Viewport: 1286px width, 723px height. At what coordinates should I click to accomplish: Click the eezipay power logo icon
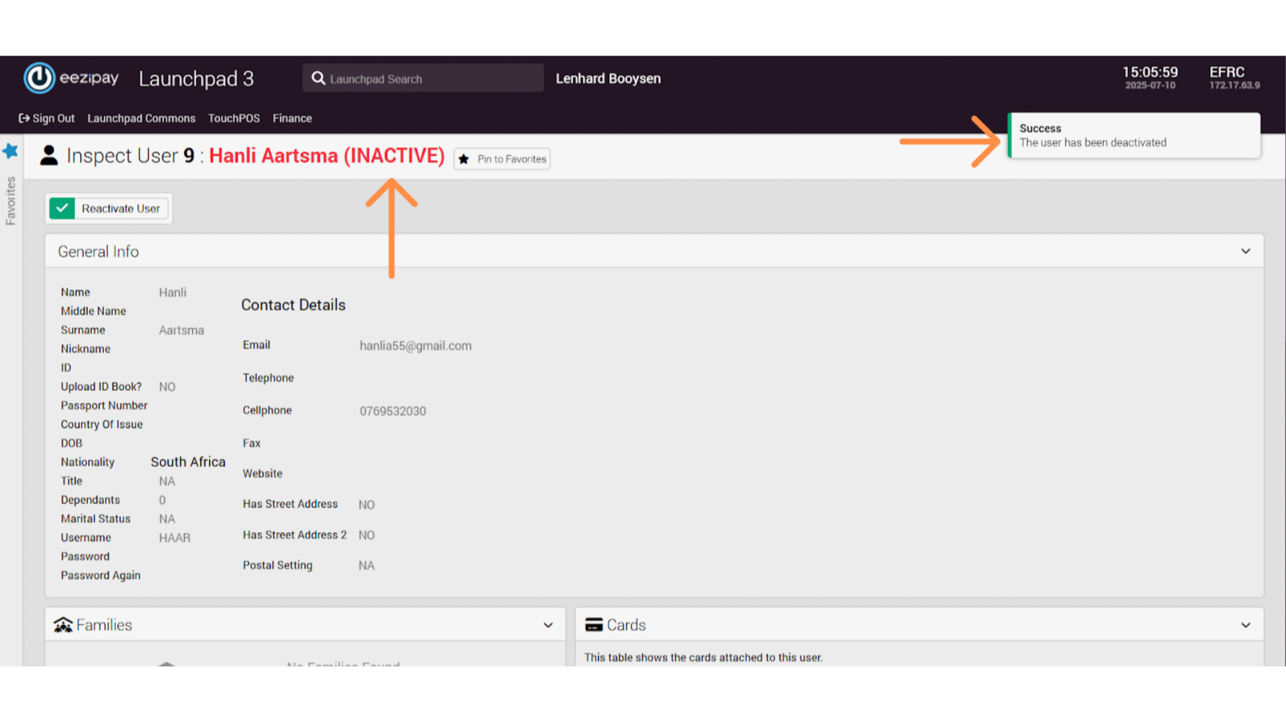(39, 78)
